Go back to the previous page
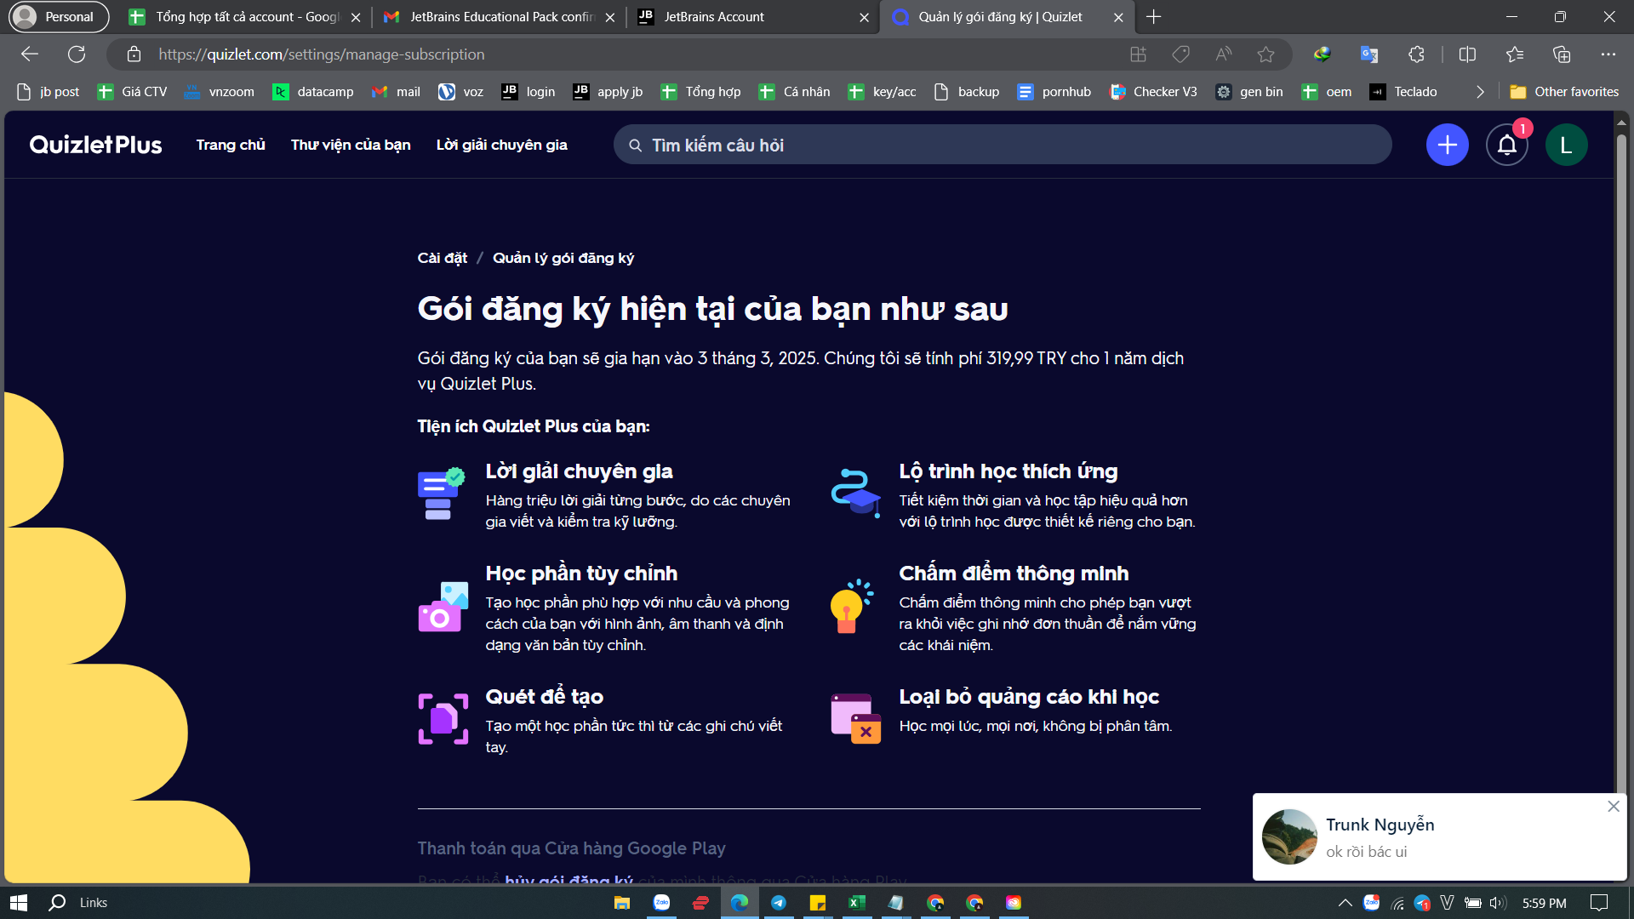 [x=30, y=54]
